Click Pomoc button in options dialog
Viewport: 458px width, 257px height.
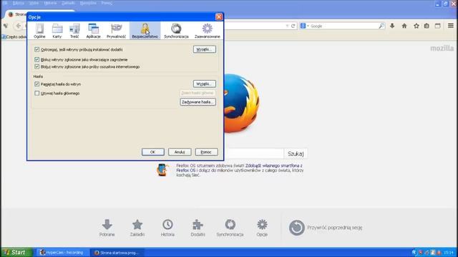coord(206,152)
